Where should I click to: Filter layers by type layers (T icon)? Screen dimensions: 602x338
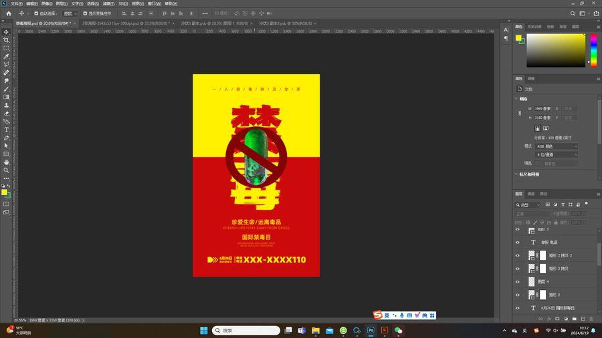[x=563, y=204]
